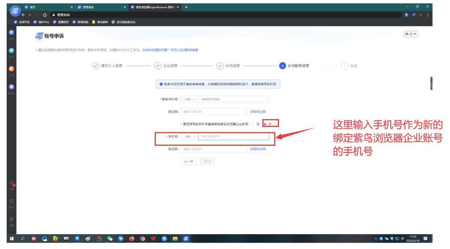Open the 应用 section from the sidebar

coord(11,69)
